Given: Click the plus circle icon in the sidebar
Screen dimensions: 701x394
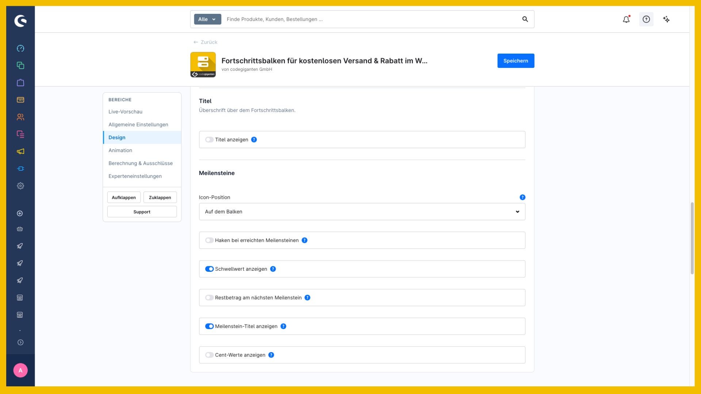Looking at the screenshot, I should [x=20, y=213].
